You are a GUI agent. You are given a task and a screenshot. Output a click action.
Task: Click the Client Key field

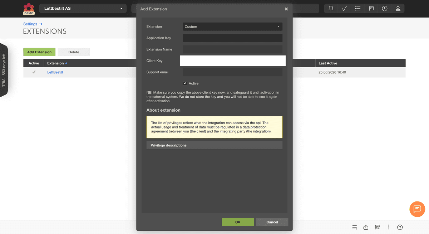point(233,61)
